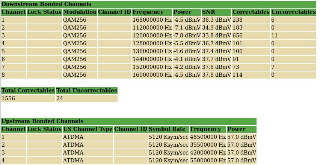320x165 pixels.
Task: Select frequency 168000000 Hz cell
Action: (x=152, y=20)
